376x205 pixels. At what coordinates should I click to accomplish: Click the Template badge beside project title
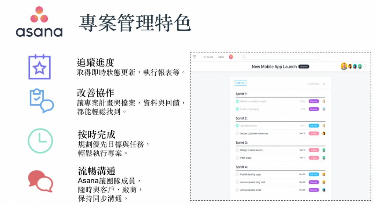click(303, 66)
